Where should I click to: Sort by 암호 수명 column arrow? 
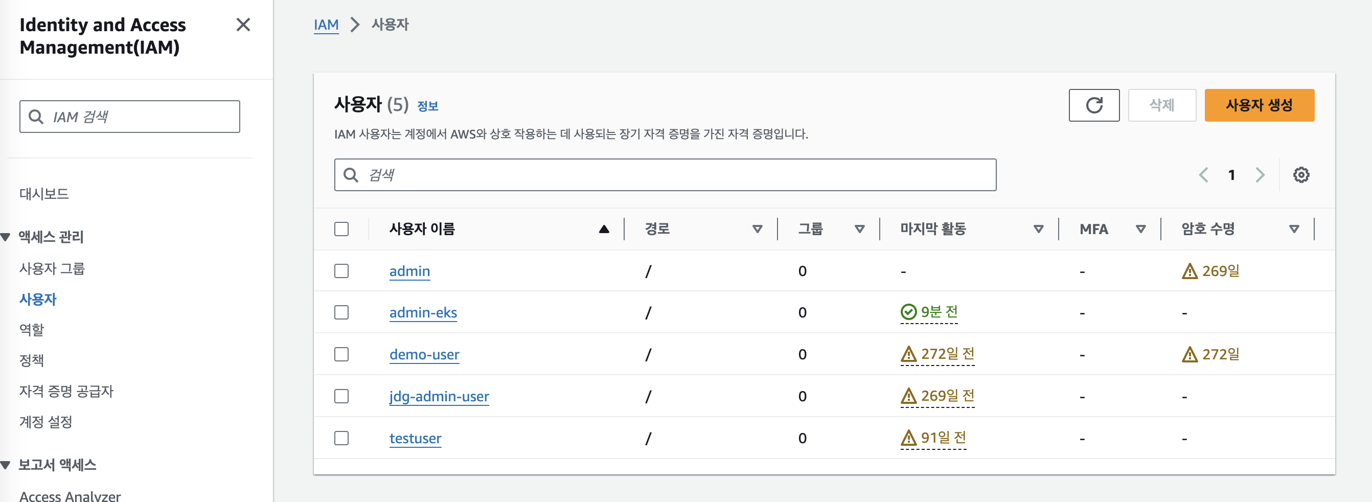[x=1294, y=229]
